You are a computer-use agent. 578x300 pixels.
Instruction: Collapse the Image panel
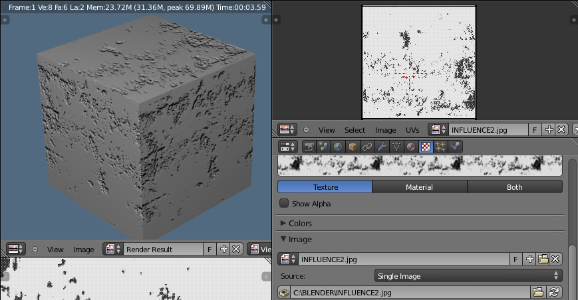(300, 240)
